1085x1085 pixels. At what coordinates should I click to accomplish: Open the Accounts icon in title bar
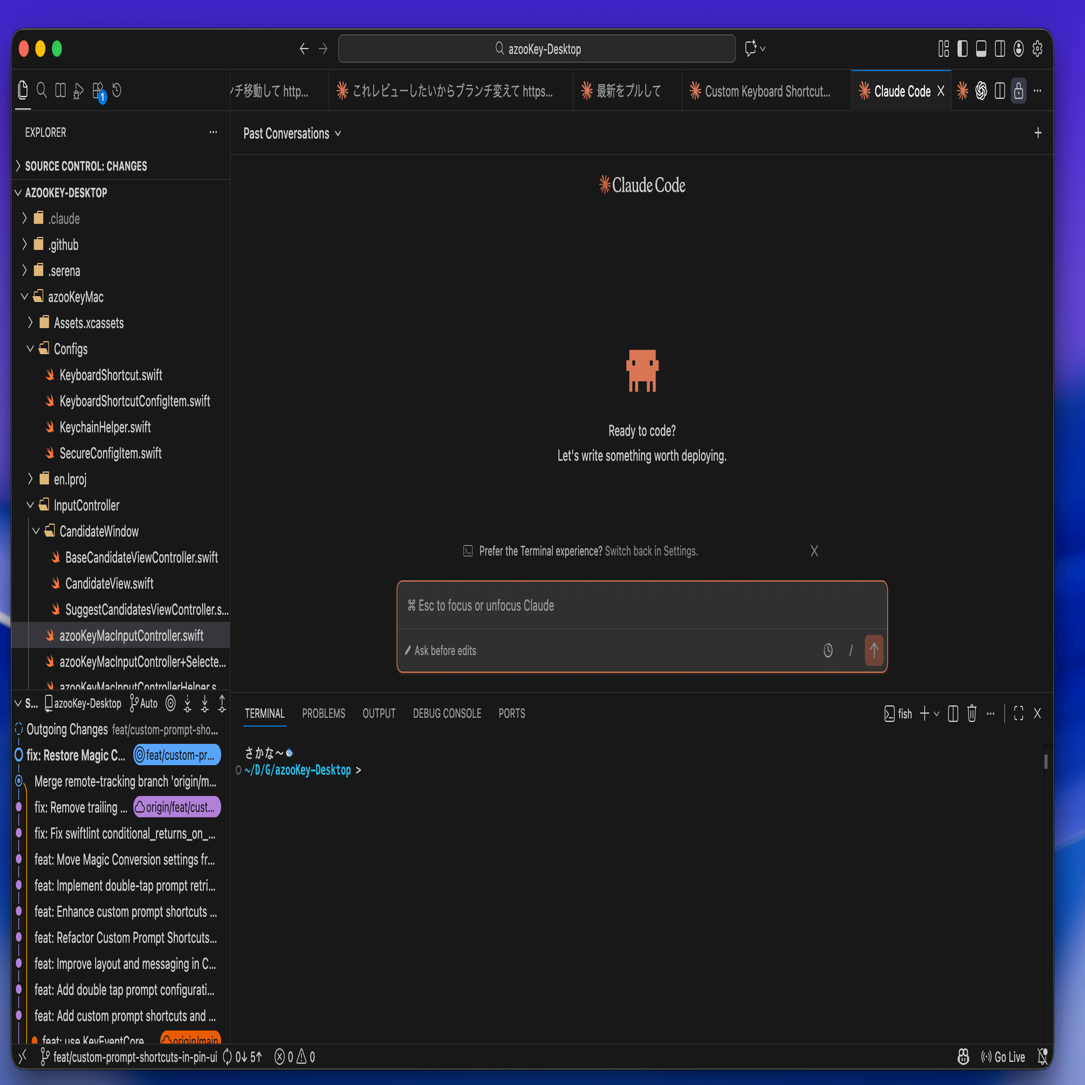[1019, 49]
